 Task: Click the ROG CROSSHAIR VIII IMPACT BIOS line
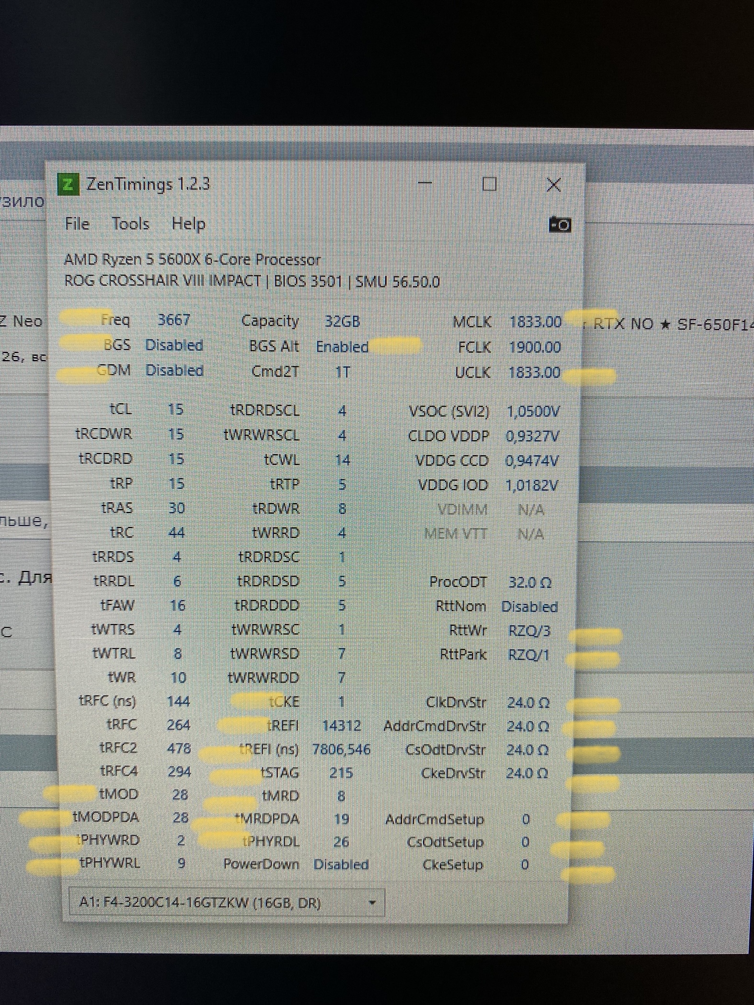(x=252, y=281)
